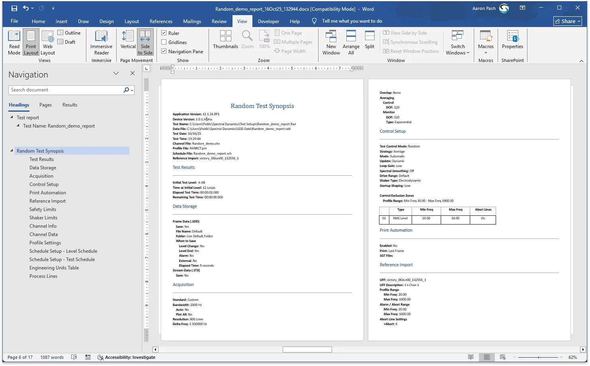Screen dimensions: 590x366
Task: Click Arrange All windows
Action: coord(351,42)
